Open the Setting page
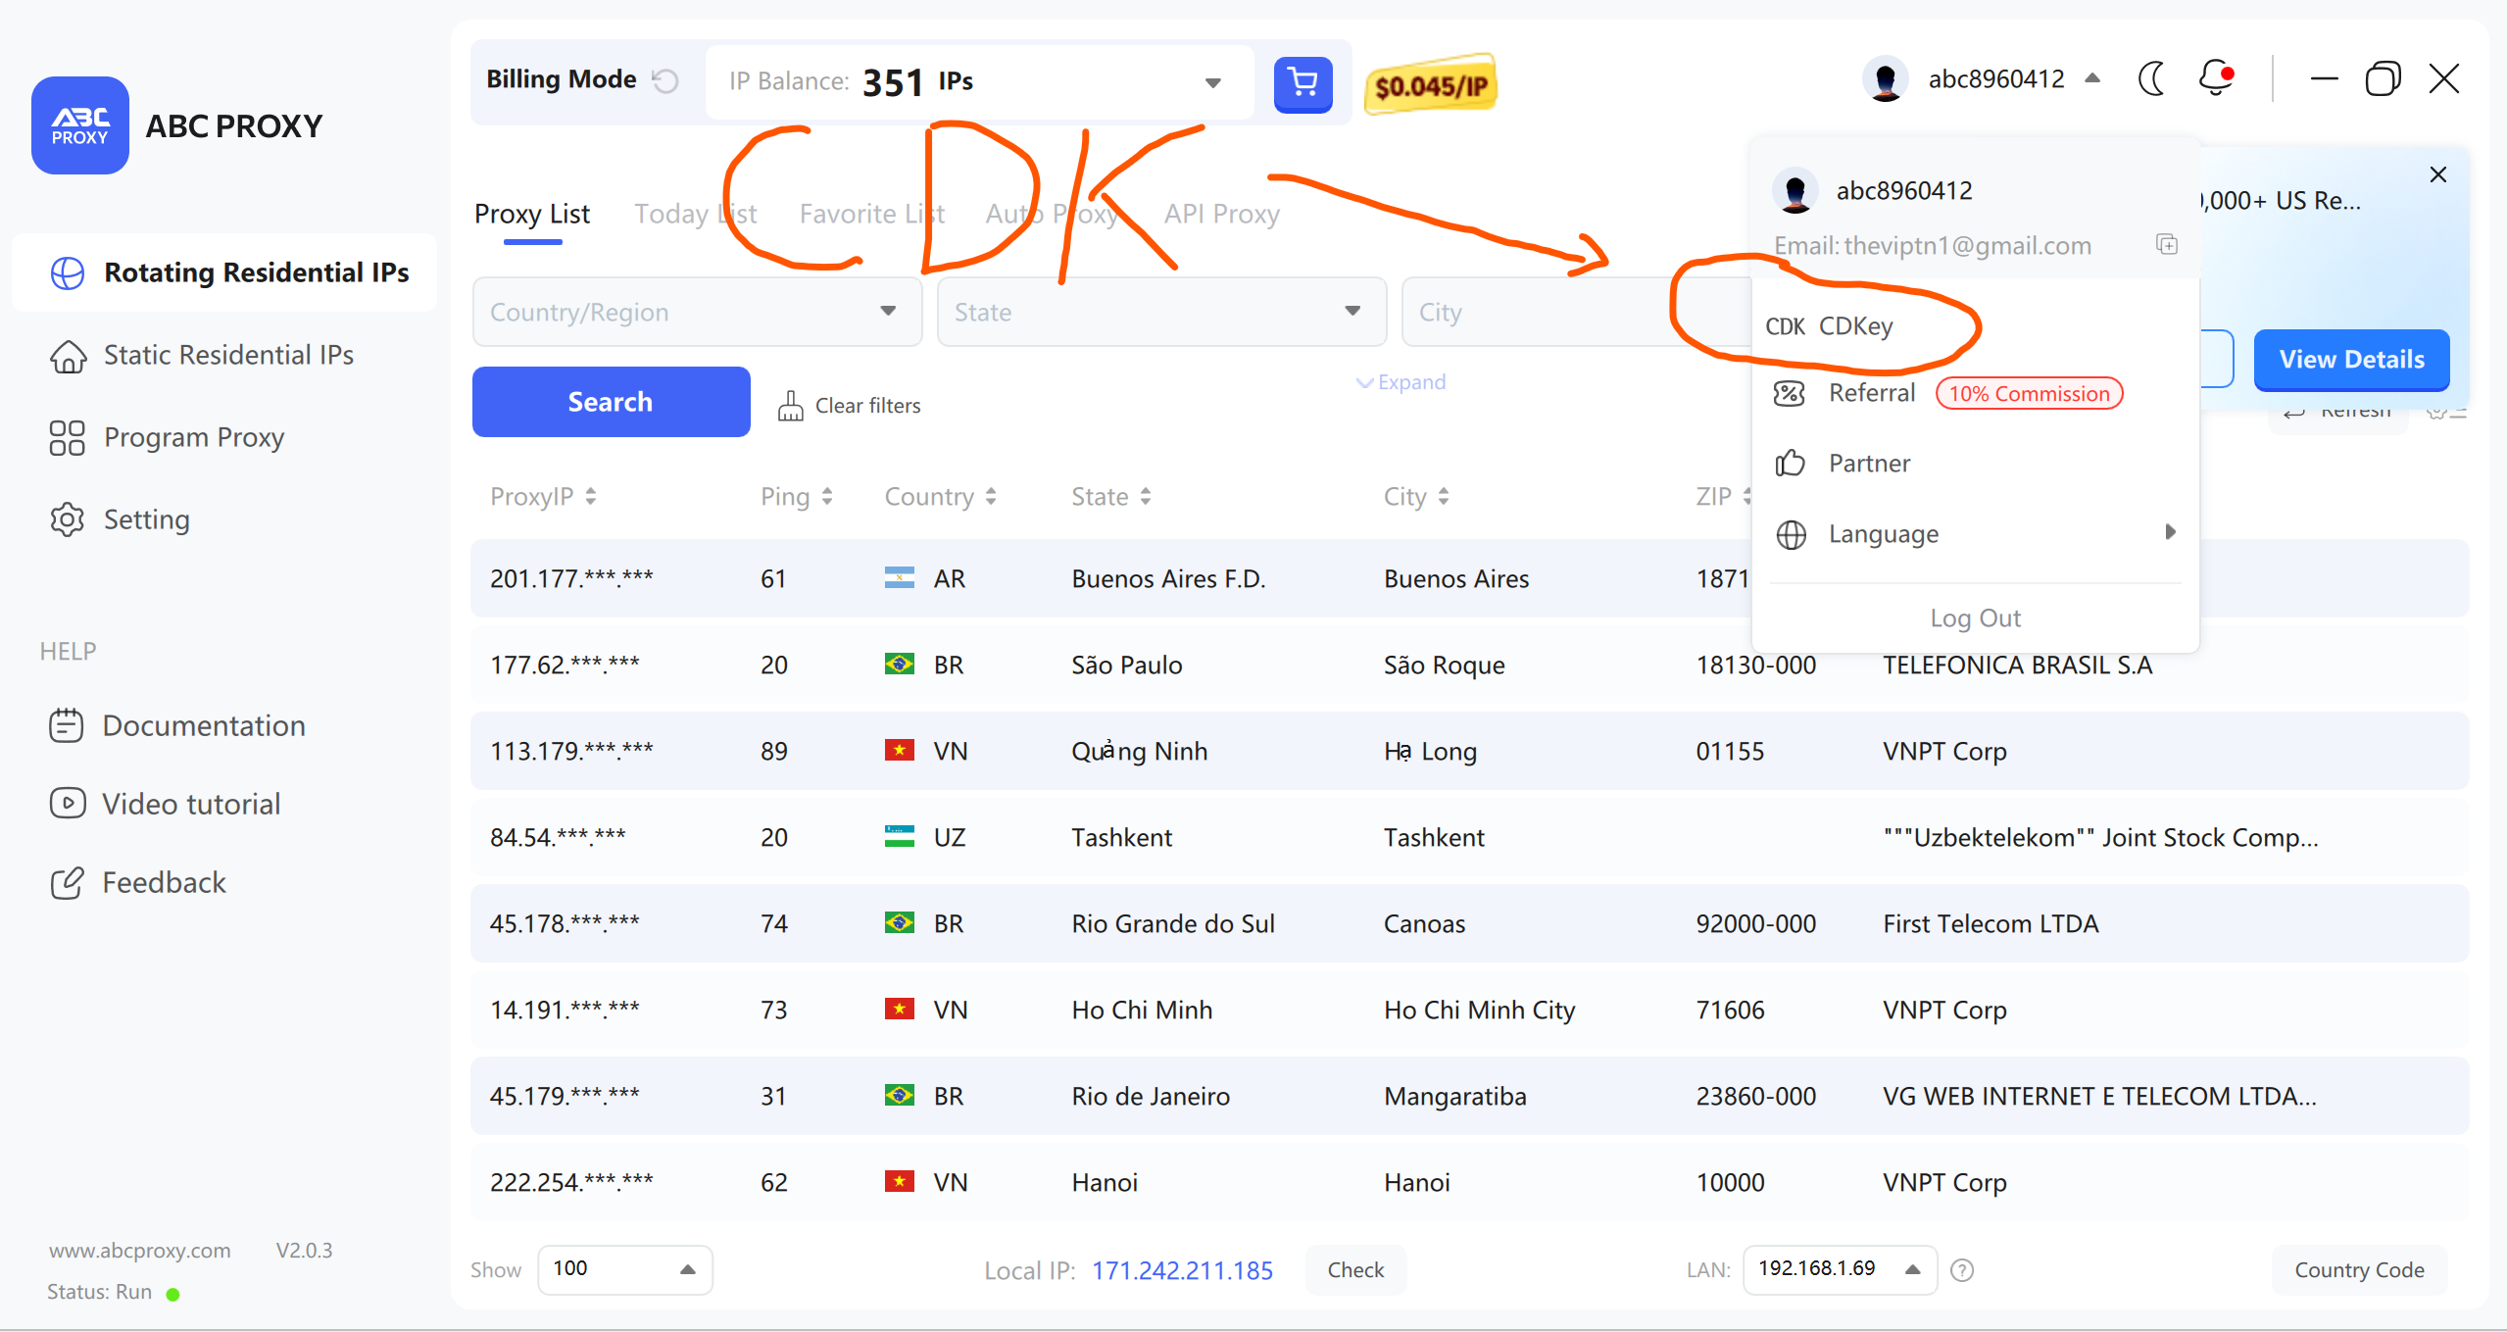2507x1332 pixels. [146, 519]
